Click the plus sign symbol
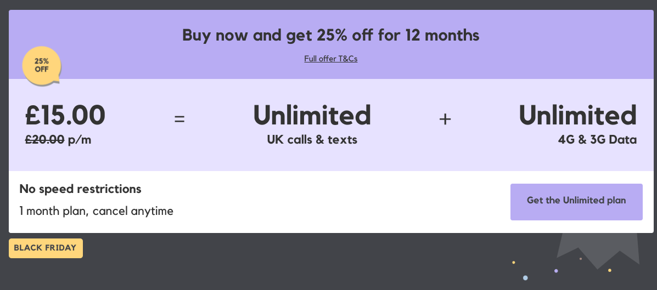 (x=445, y=120)
